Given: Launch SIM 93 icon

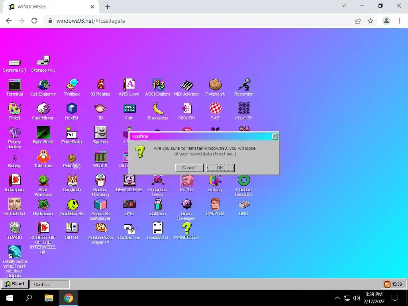Looking at the screenshot, I should coord(72,228).
